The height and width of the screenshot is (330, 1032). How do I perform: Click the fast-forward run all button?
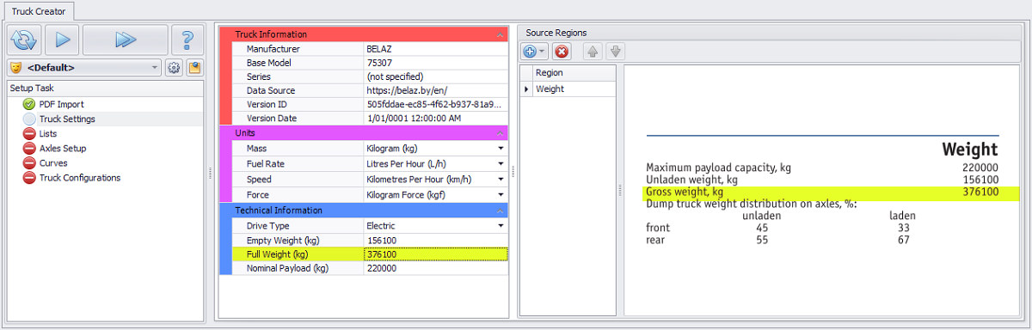(x=126, y=40)
